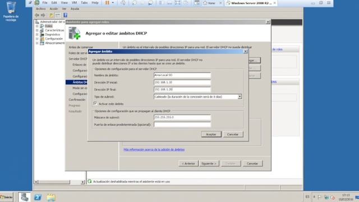Image resolution: width=359 pixels, height=202 pixels.
Task: Click Cancelar button in the roles wizard
Action: (252, 163)
